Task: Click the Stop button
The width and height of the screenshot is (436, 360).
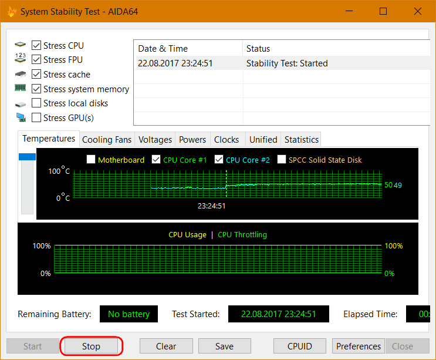Action: (x=91, y=346)
